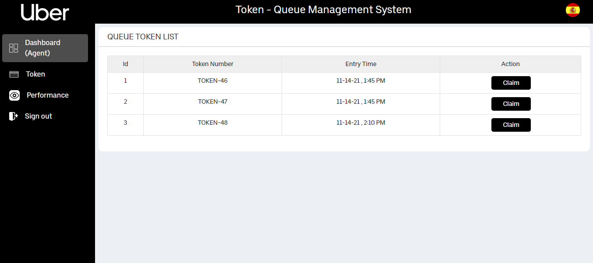Click the Uber logo
593x263 pixels.
click(45, 12)
